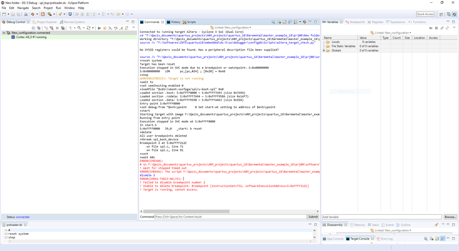Click the Scripts tab icon
Screen dimensions: 459x251
tap(184, 22)
